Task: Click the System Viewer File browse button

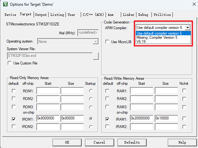Action: [95, 56]
